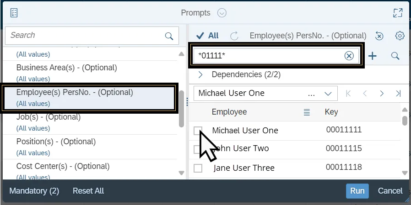Clear the *01111* search text
The height and width of the screenshot is (205, 411).
coord(349,56)
